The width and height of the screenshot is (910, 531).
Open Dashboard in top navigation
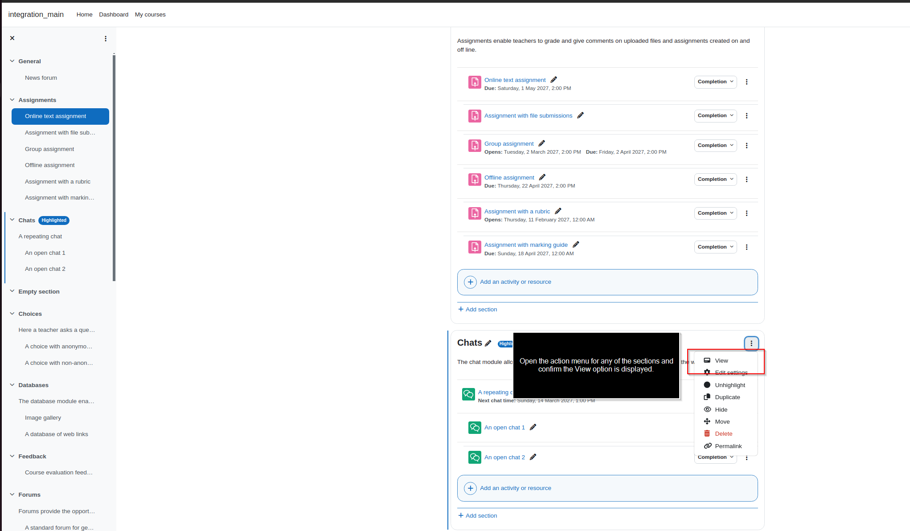click(114, 15)
